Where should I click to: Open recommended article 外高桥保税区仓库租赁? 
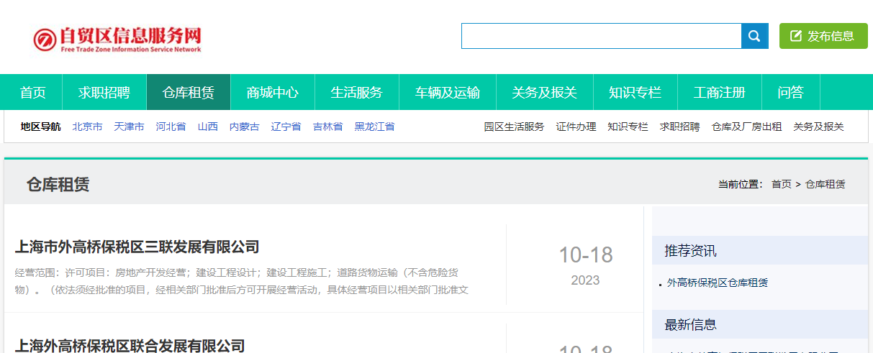pos(718,283)
